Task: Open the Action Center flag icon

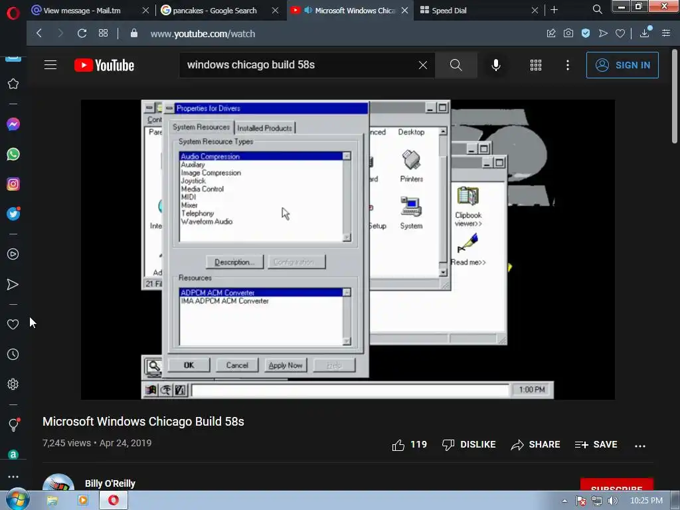Action: point(581,501)
